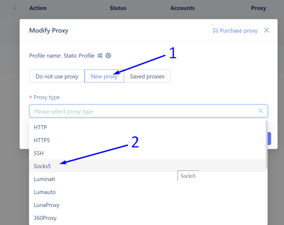The height and width of the screenshot is (225, 284).
Task: Click the sort arrows icon in table header
Action: coord(14,8)
